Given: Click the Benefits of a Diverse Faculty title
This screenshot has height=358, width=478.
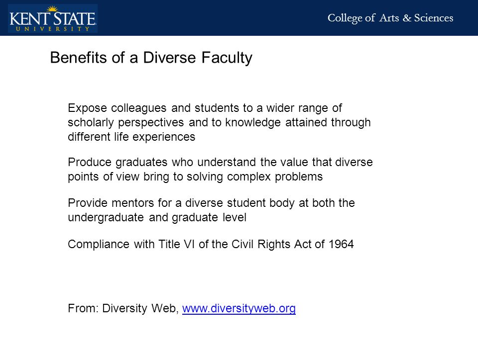Looking at the screenshot, I should click(x=151, y=58).
